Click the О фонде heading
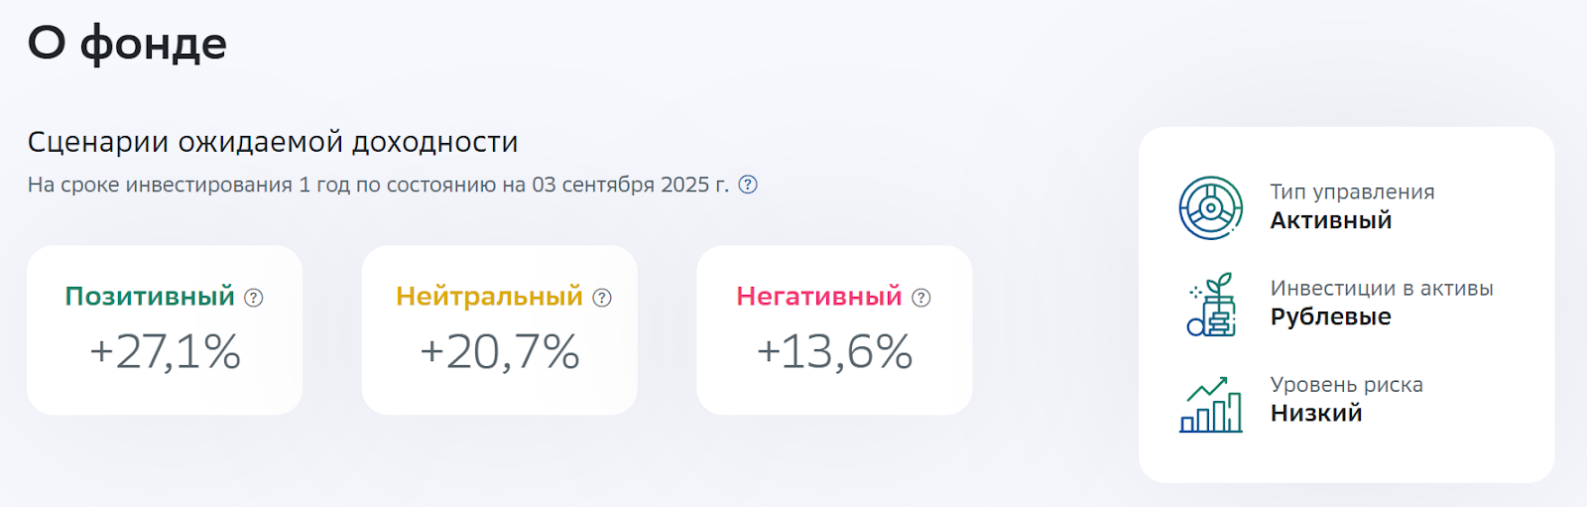 127,44
